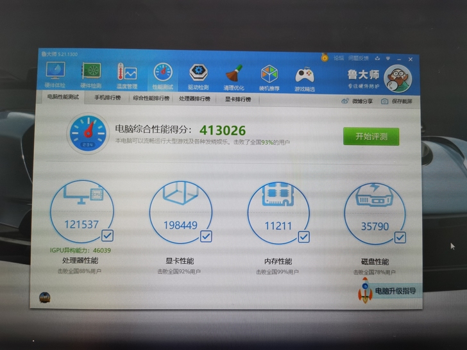Start benchmark with 开始评测 button
Viewport: 467px width, 350px height.
[x=371, y=137]
